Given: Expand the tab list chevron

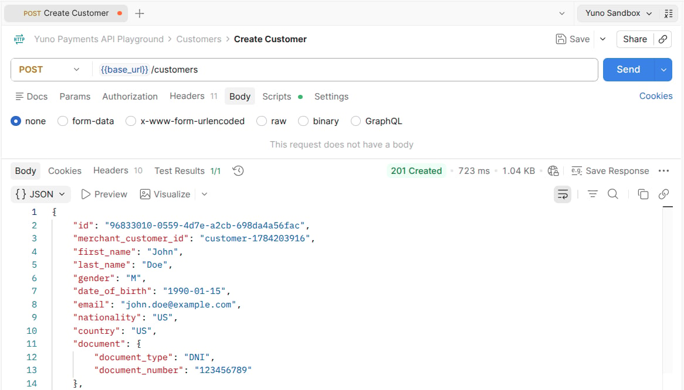Looking at the screenshot, I should [x=562, y=13].
